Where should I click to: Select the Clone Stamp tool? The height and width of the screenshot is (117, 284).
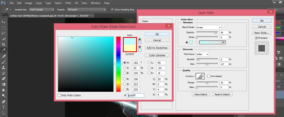pos(3,67)
